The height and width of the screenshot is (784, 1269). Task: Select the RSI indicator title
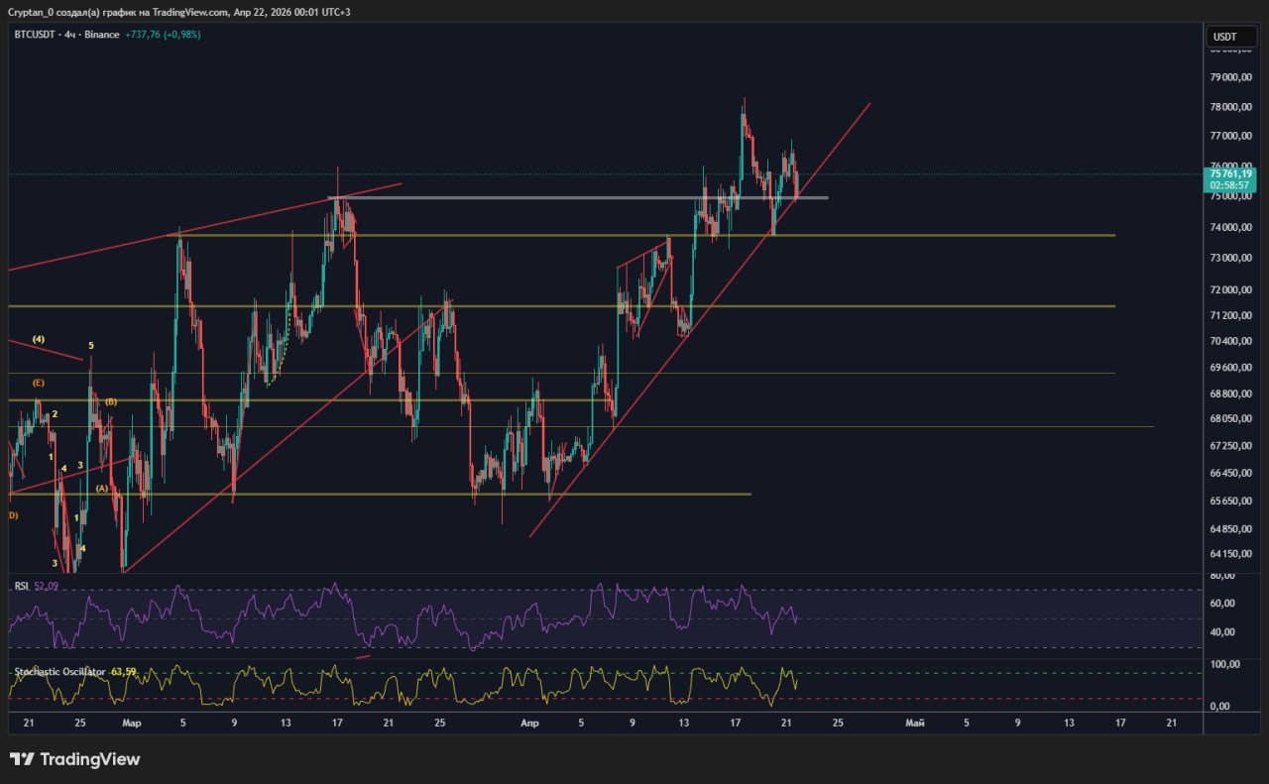coord(21,586)
